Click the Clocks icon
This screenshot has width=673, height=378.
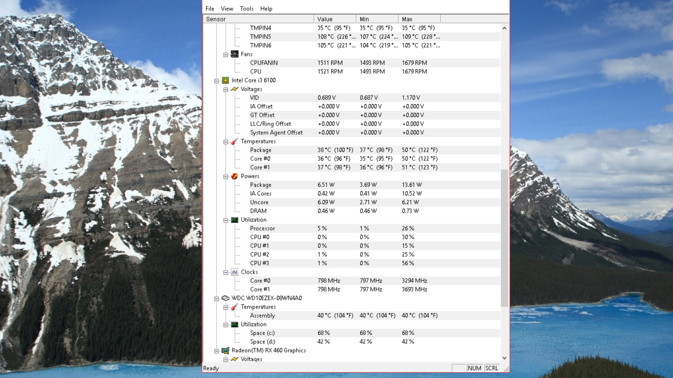coord(234,272)
